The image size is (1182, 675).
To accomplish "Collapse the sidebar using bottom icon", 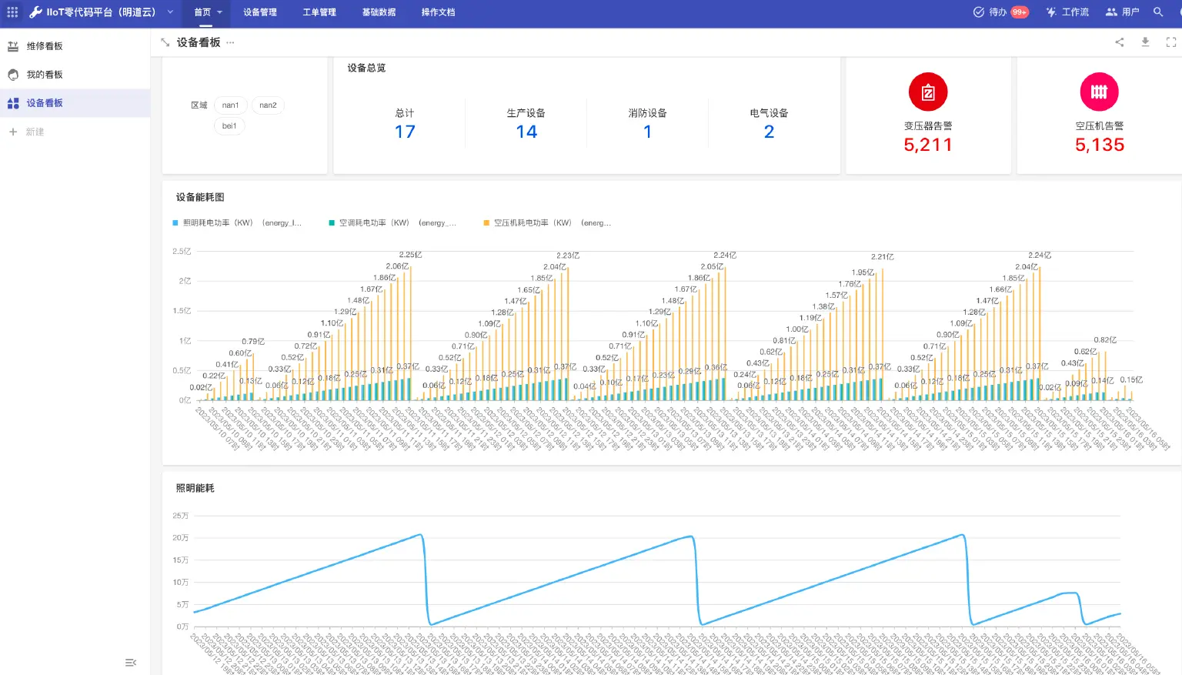I will (x=131, y=663).
